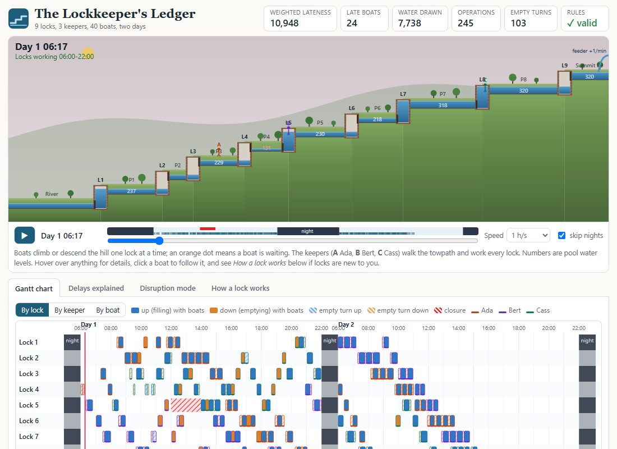This screenshot has height=449, width=617.
Task: Click the pool water level 230 in P5
Action: 320,134
